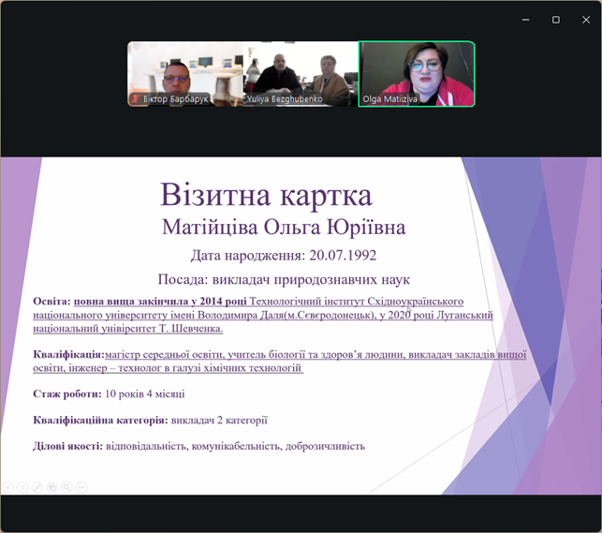Click the Освіта: label
Image resolution: width=602 pixels, height=533 pixels.
51,301
